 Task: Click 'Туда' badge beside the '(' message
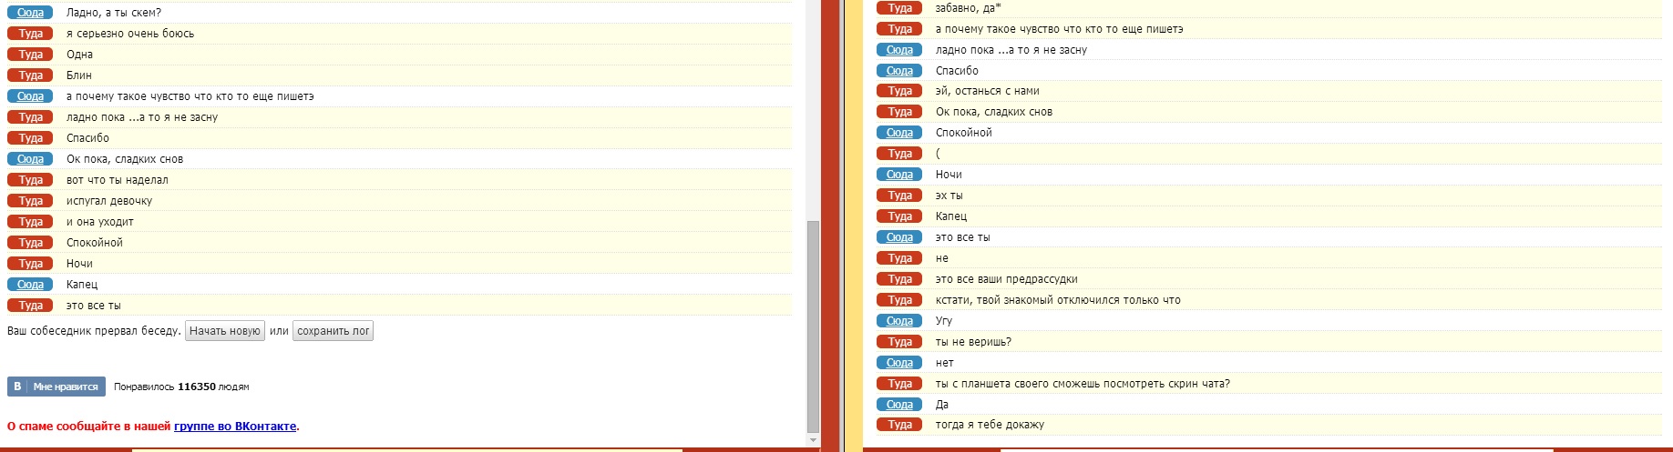click(899, 154)
